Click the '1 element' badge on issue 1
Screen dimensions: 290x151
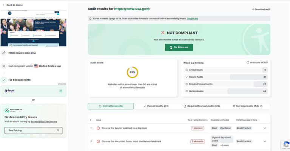(197, 128)
